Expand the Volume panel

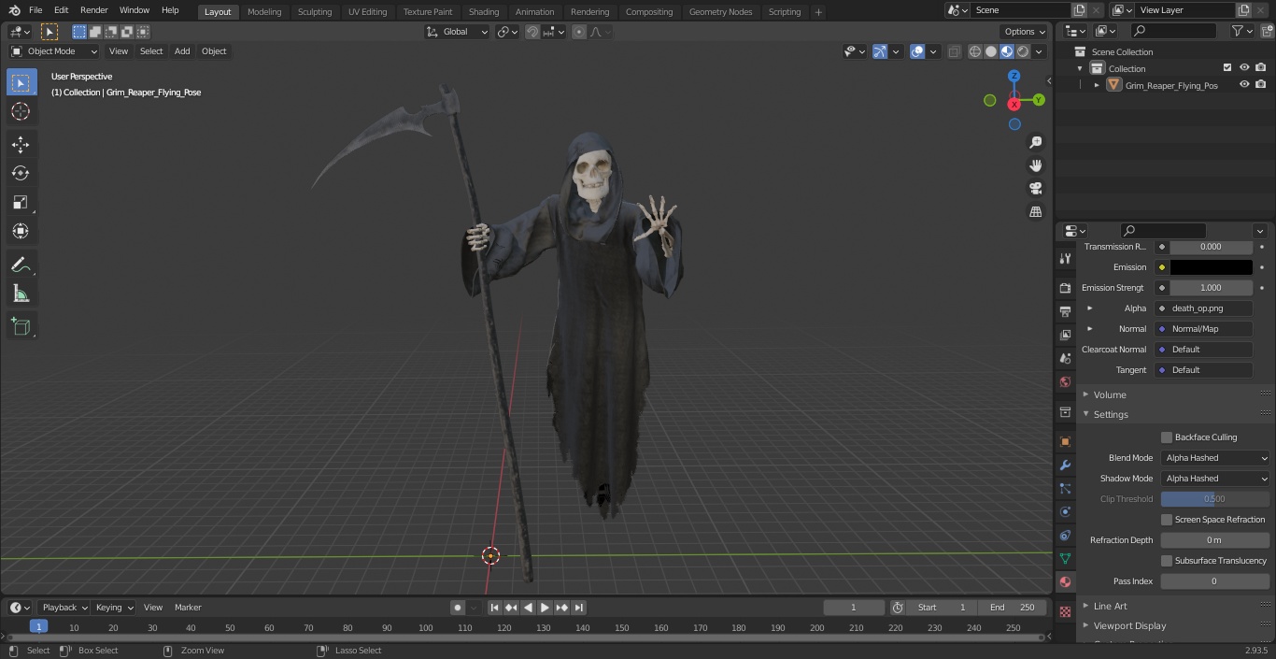pyautogui.click(x=1109, y=394)
